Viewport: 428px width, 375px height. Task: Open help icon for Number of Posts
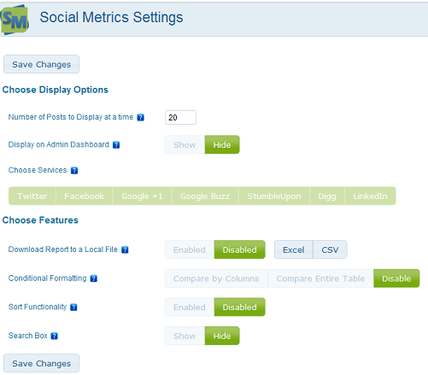pos(140,117)
